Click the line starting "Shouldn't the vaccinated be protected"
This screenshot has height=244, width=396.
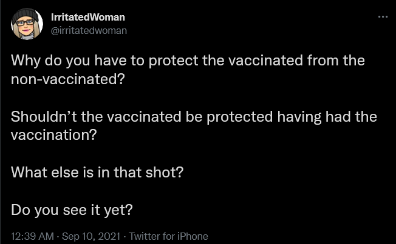[194, 117]
